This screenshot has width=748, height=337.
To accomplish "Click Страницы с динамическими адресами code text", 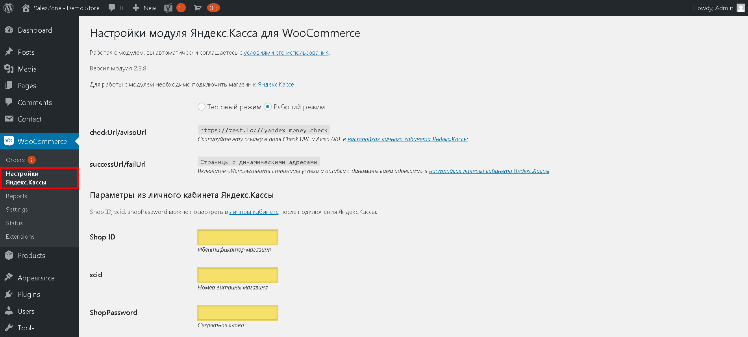I will click(259, 162).
